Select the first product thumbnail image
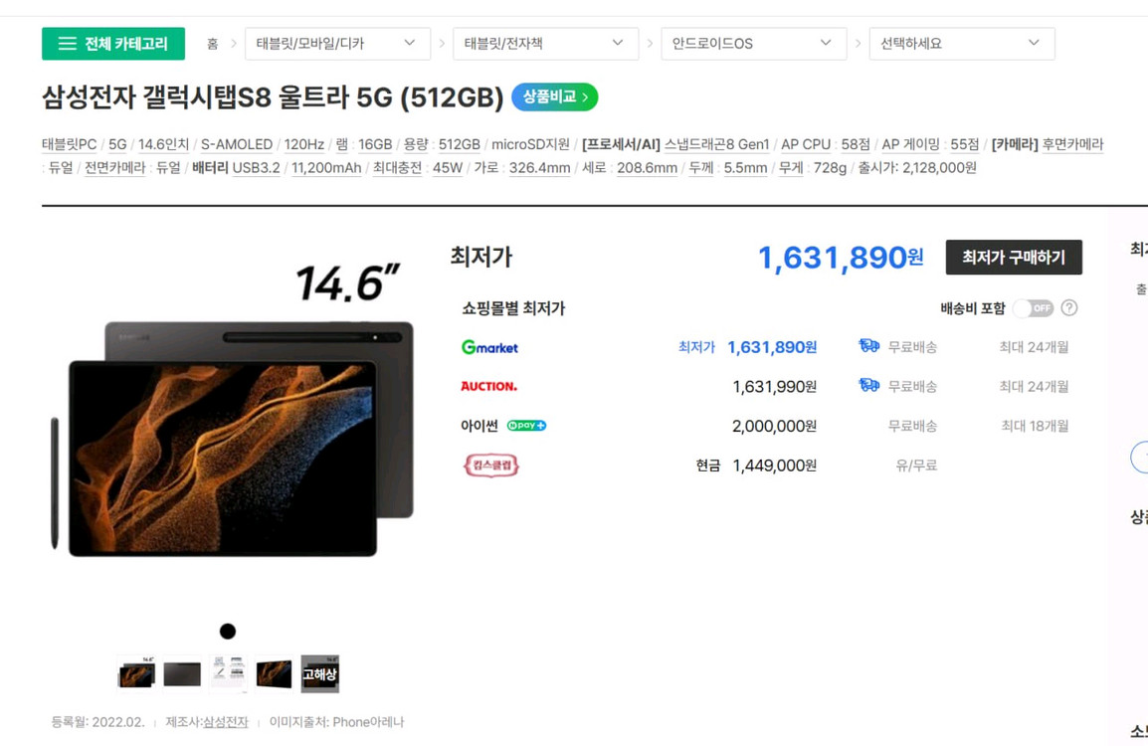 click(x=136, y=673)
